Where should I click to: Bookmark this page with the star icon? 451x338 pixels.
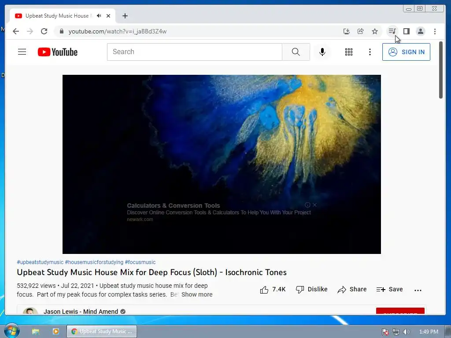tap(375, 31)
